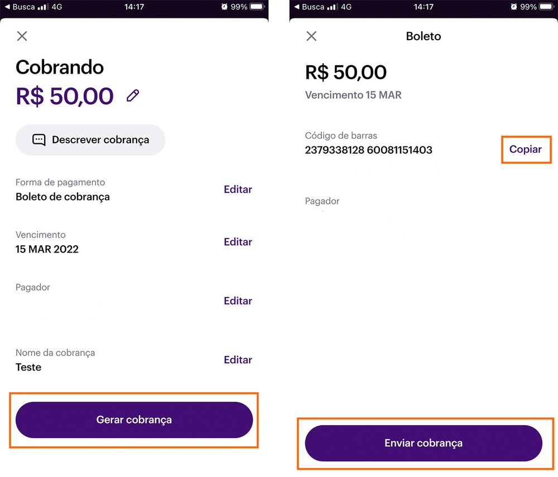The width and height of the screenshot is (558, 477).
Task: Edit the Nome da cobrança field
Action: pyautogui.click(x=238, y=360)
